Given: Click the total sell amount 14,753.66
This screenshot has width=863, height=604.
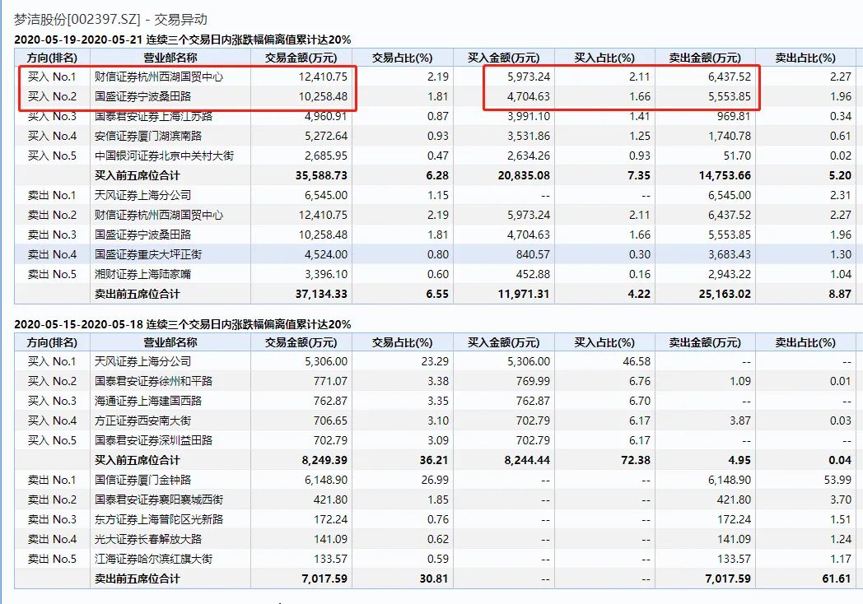Looking at the screenshot, I should [x=725, y=175].
